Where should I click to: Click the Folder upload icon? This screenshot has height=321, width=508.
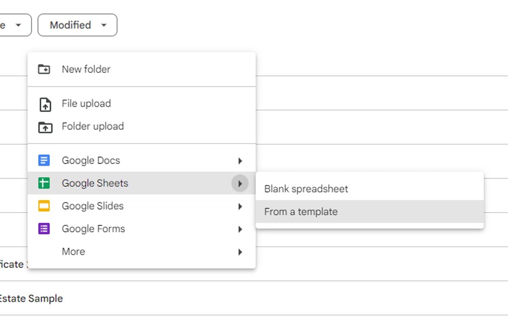45,128
